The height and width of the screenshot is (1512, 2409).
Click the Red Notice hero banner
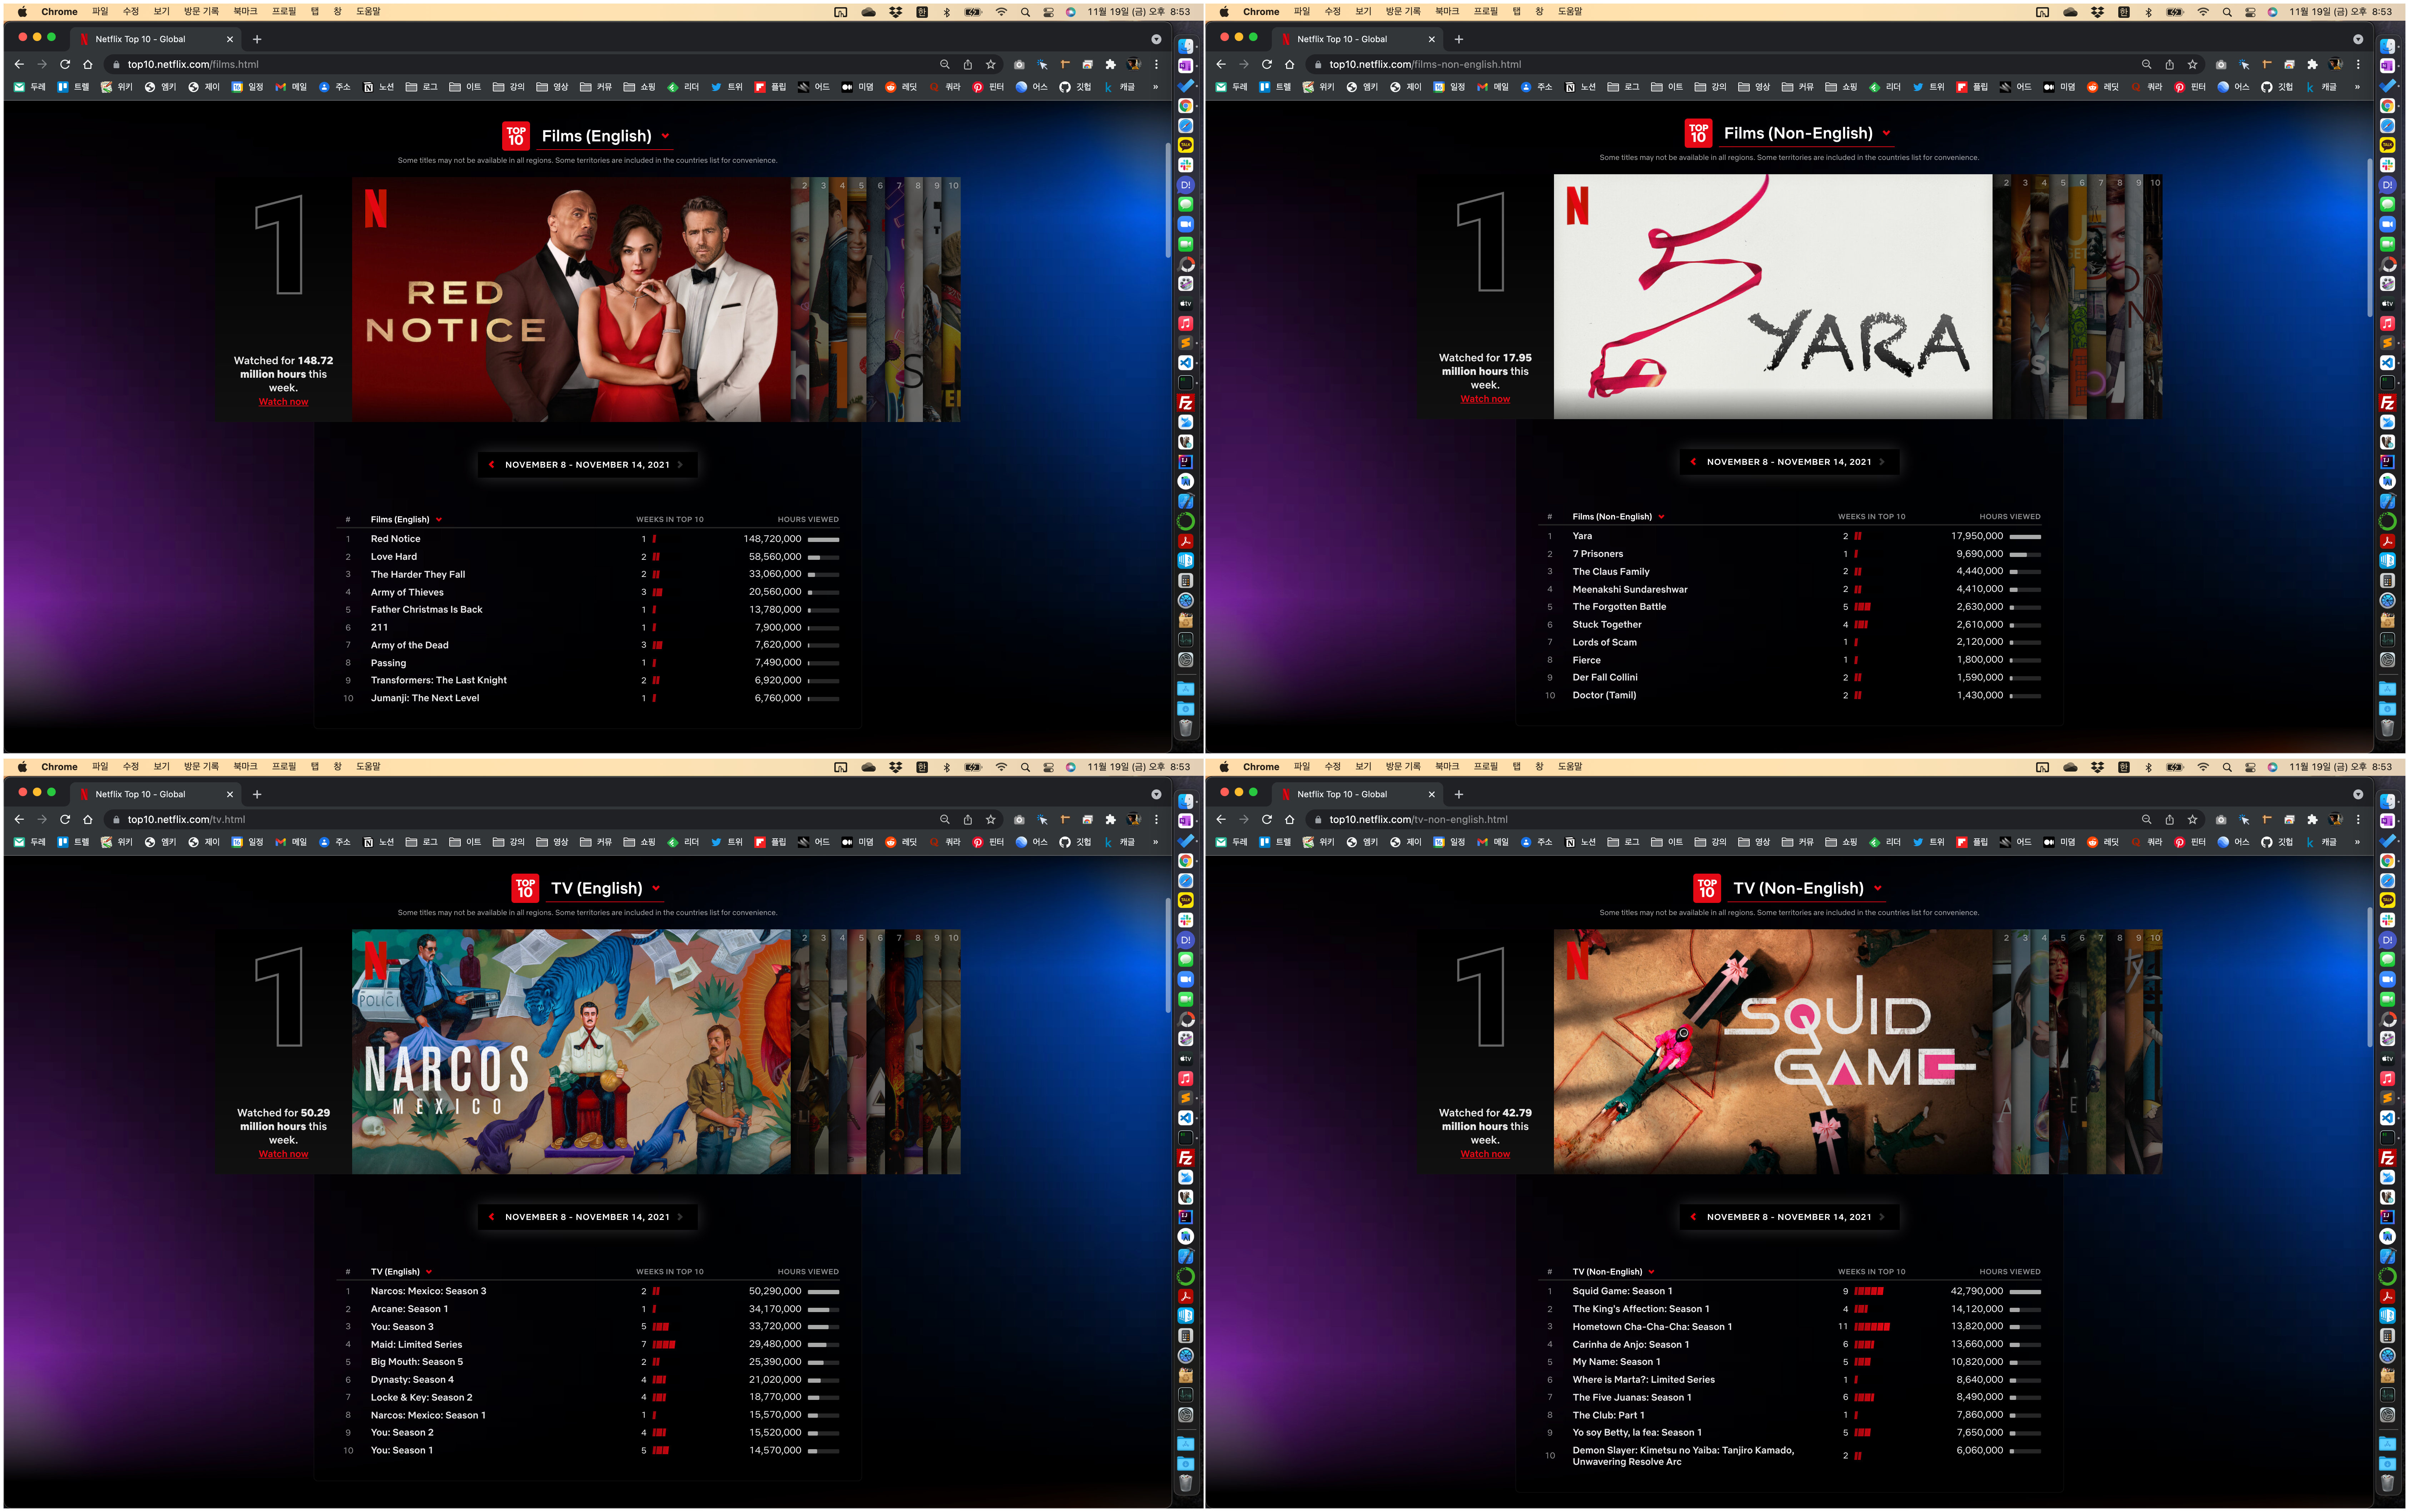click(571, 299)
